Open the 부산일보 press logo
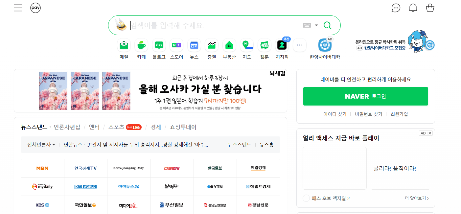This screenshot has width=461, height=214. pyautogui.click(x=172, y=205)
